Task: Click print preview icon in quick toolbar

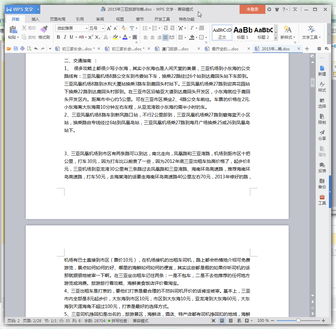Action: [29, 49]
